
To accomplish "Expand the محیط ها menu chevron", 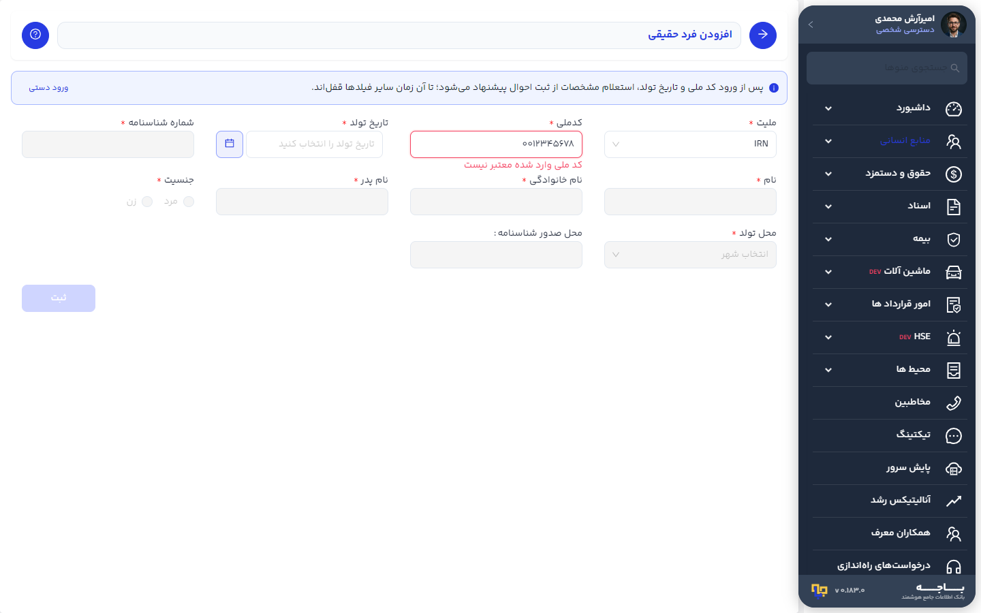I will point(828,371).
